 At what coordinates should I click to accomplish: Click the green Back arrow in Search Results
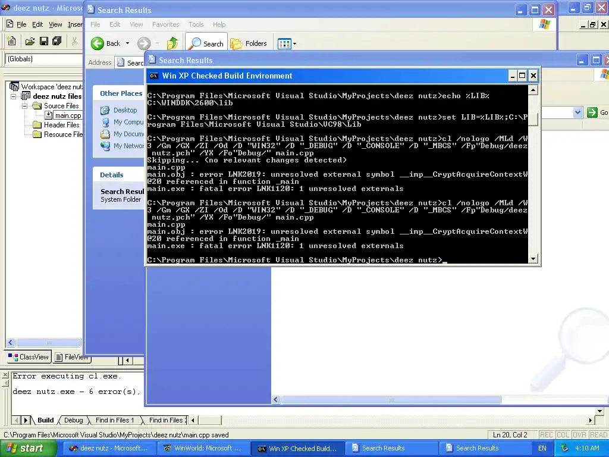coord(98,43)
